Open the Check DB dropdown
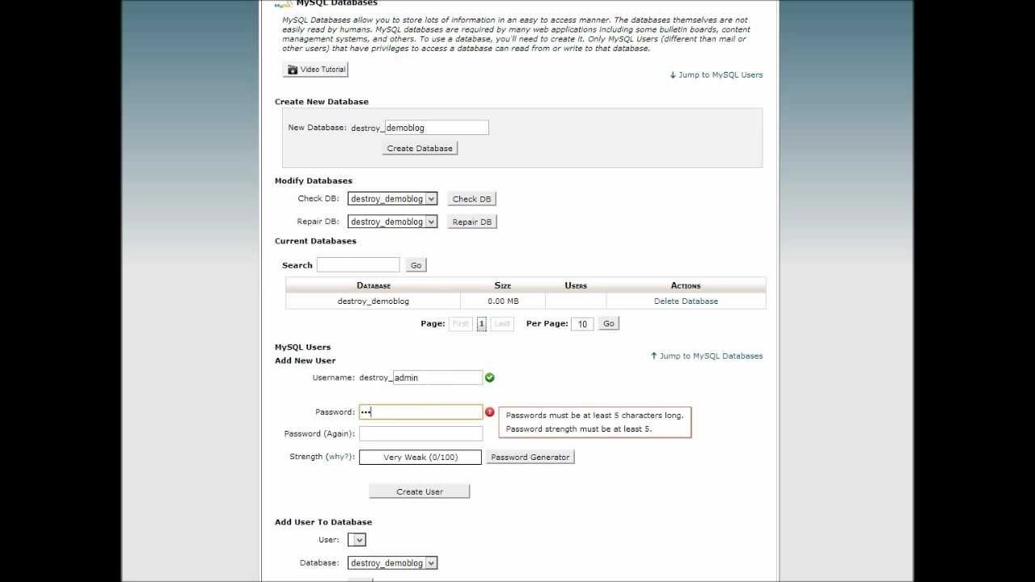The width and height of the screenshot is (1035, 582). click(392, 199)
